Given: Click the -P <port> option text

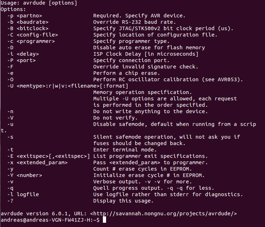Looking at the screenshot, I should pos(21,60).
